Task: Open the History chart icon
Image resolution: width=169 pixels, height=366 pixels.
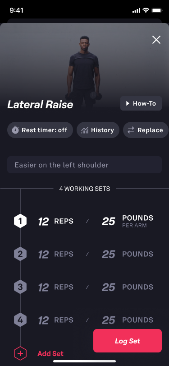Action: tap(85, 130)
